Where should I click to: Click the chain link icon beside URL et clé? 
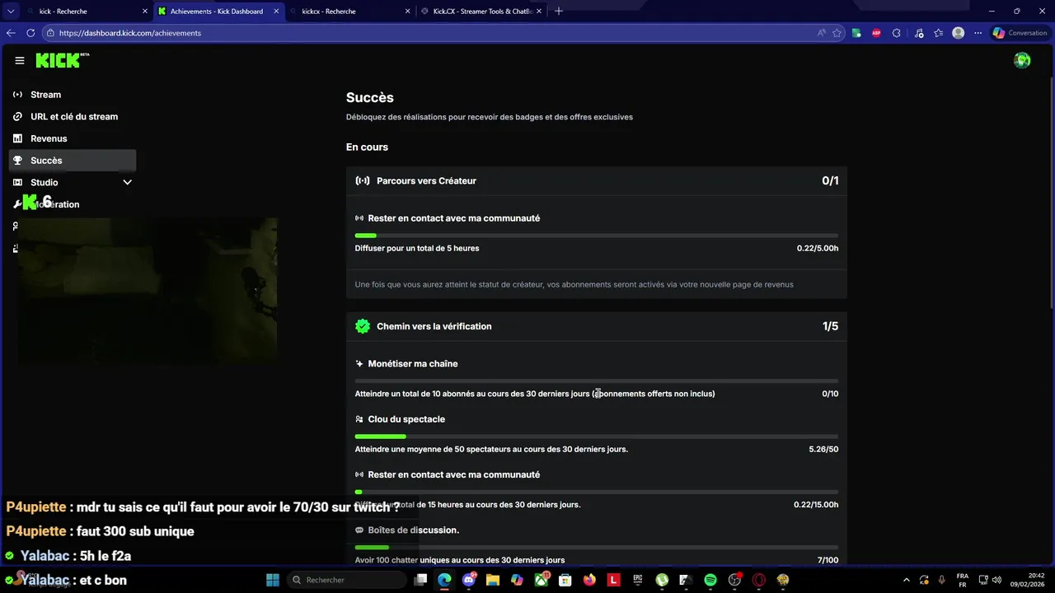pyautogui.click(x=17, y=117)
